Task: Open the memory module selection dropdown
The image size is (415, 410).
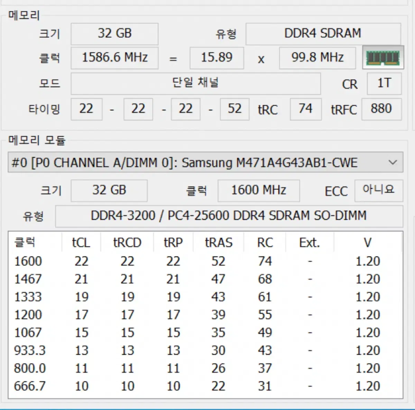Action: click(x=205, y=162)
